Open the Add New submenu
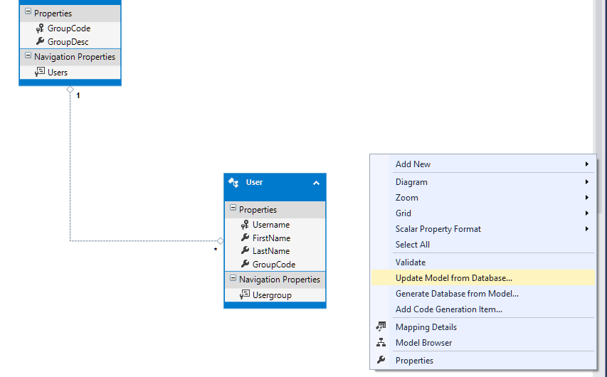The image size is (607, 377). pos(413,164)
